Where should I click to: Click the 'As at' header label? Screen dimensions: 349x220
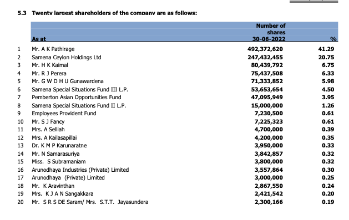click(39, 39)
